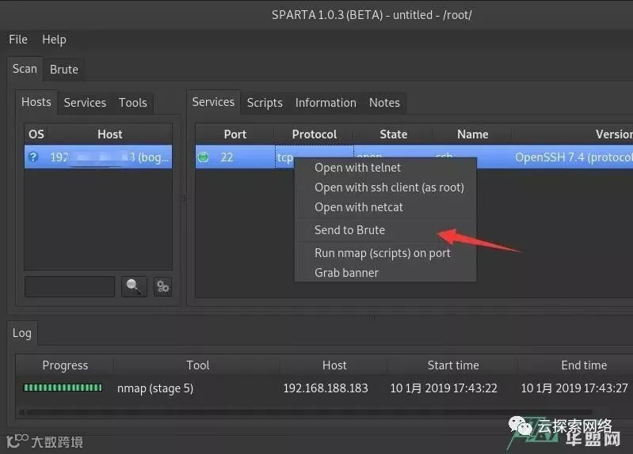Click the host search magnifier button
Image resolution: width=633 pixels, height=454 pixels.
click(134, 286)
